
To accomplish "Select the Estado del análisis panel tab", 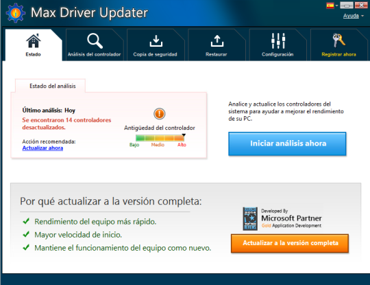I will pyautogui.click(x=50, y=86).
